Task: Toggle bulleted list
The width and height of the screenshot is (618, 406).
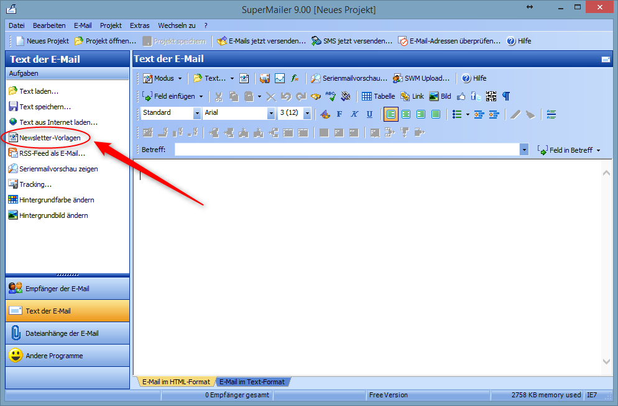Action: (457, 114)
